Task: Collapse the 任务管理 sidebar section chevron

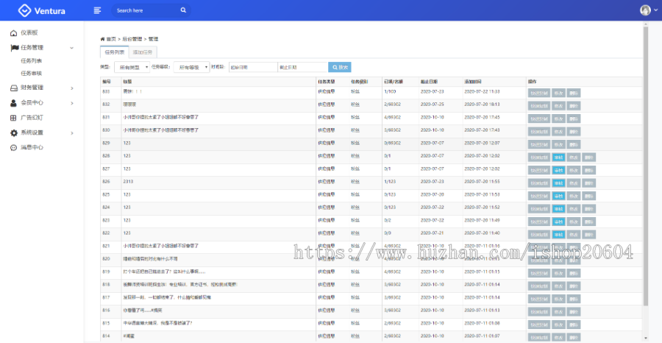Action: coord(71,48)
